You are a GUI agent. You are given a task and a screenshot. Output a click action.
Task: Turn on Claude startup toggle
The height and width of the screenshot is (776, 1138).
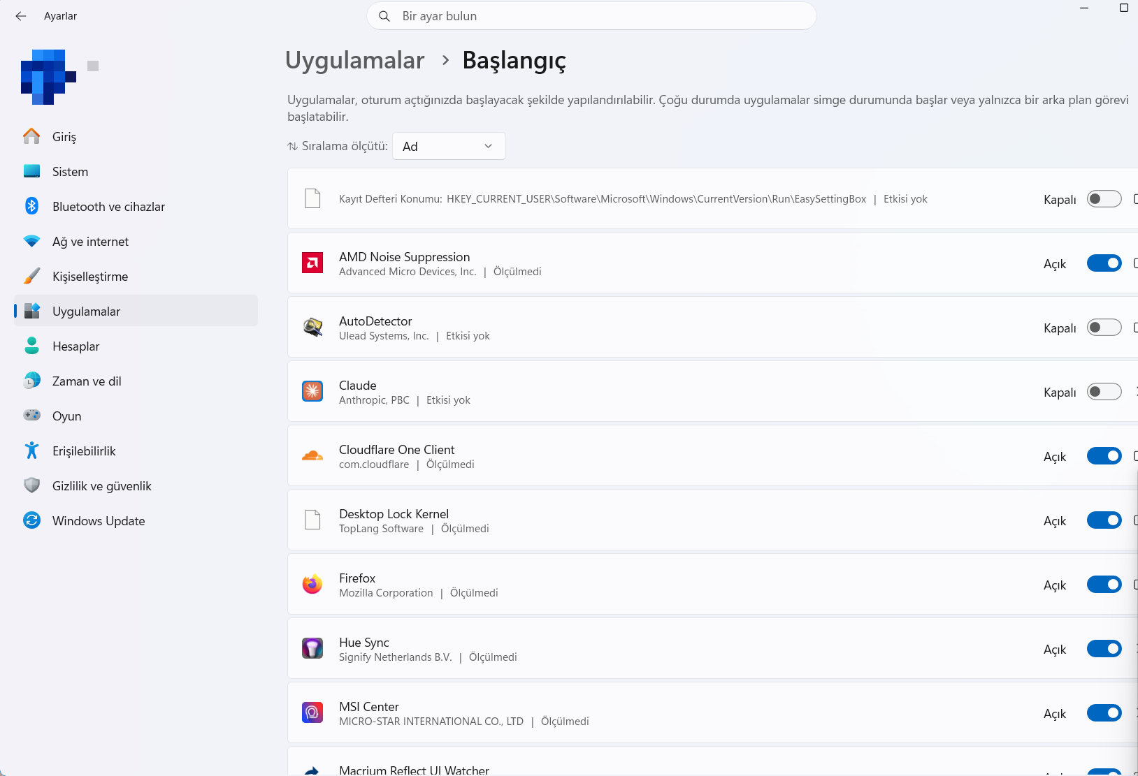[1104, 392]
